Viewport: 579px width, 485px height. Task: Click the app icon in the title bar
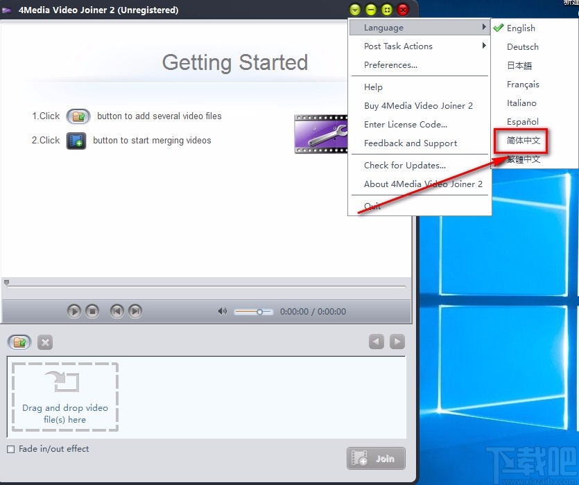7,10
